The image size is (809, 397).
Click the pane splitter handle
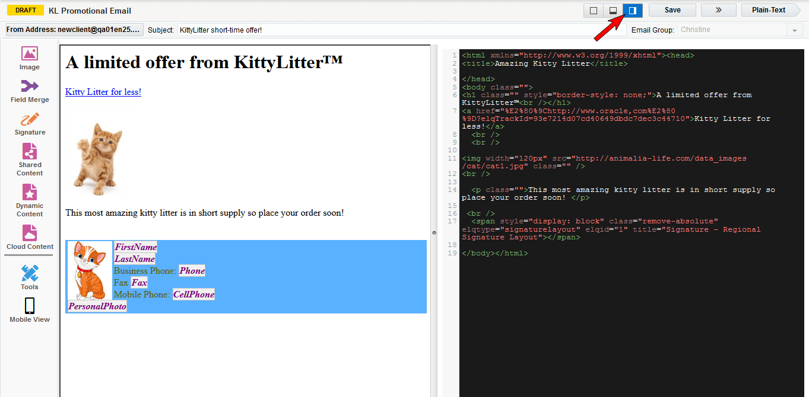pyautogui.click(x=434, y=233)
